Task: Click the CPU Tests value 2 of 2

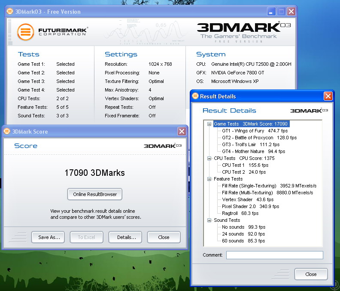Action: pos(62,98)
